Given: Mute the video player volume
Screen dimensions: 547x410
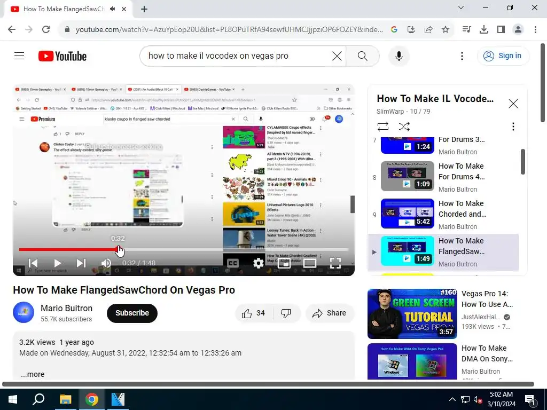Looking at the screenshot, I should [x=106, y=263].
